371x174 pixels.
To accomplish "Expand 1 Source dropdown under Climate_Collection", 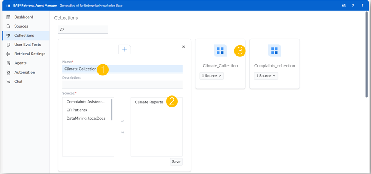I will pos(212,76).
